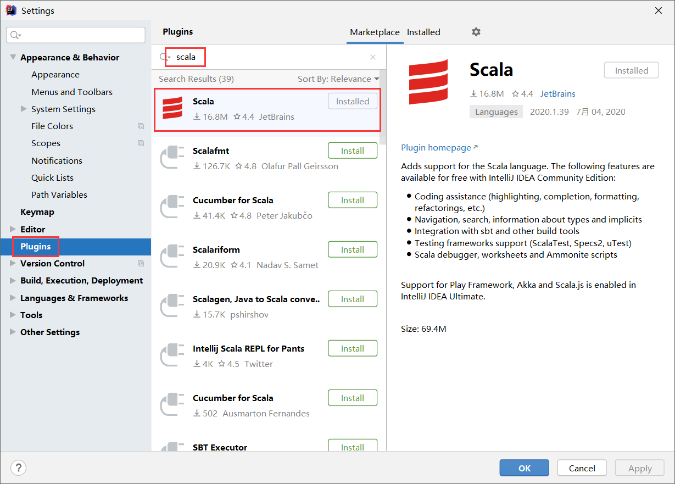Screen dimensions: 675x484
Task: Click the copy icon beside Version Control
Action: tap(141, 264)
